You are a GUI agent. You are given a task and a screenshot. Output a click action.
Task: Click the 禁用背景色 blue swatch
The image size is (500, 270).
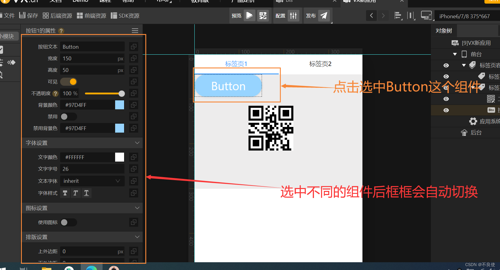tap(120, 128)
